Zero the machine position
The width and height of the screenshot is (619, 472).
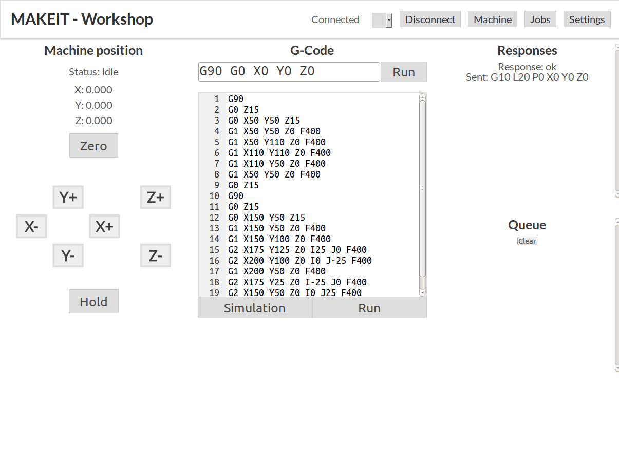point(93,145)
